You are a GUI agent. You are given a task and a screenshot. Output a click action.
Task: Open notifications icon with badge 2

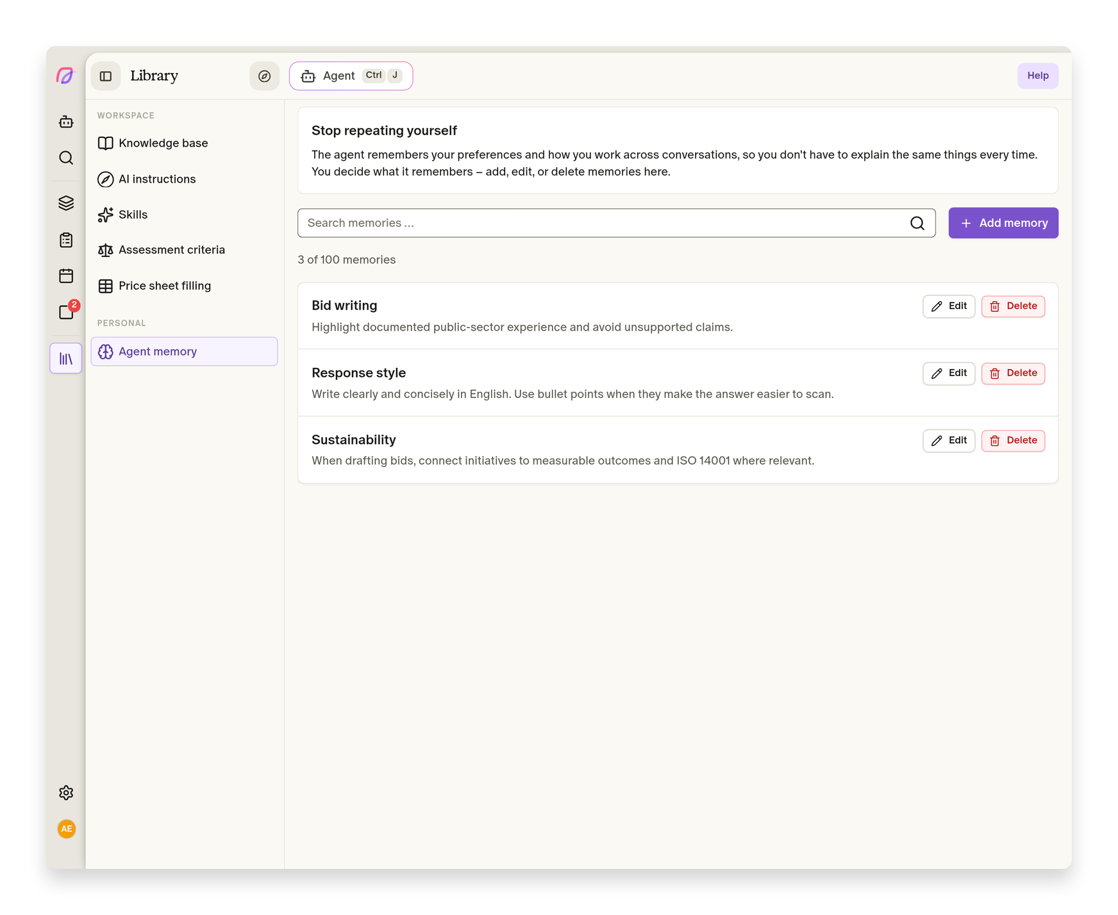coord(67,311)
